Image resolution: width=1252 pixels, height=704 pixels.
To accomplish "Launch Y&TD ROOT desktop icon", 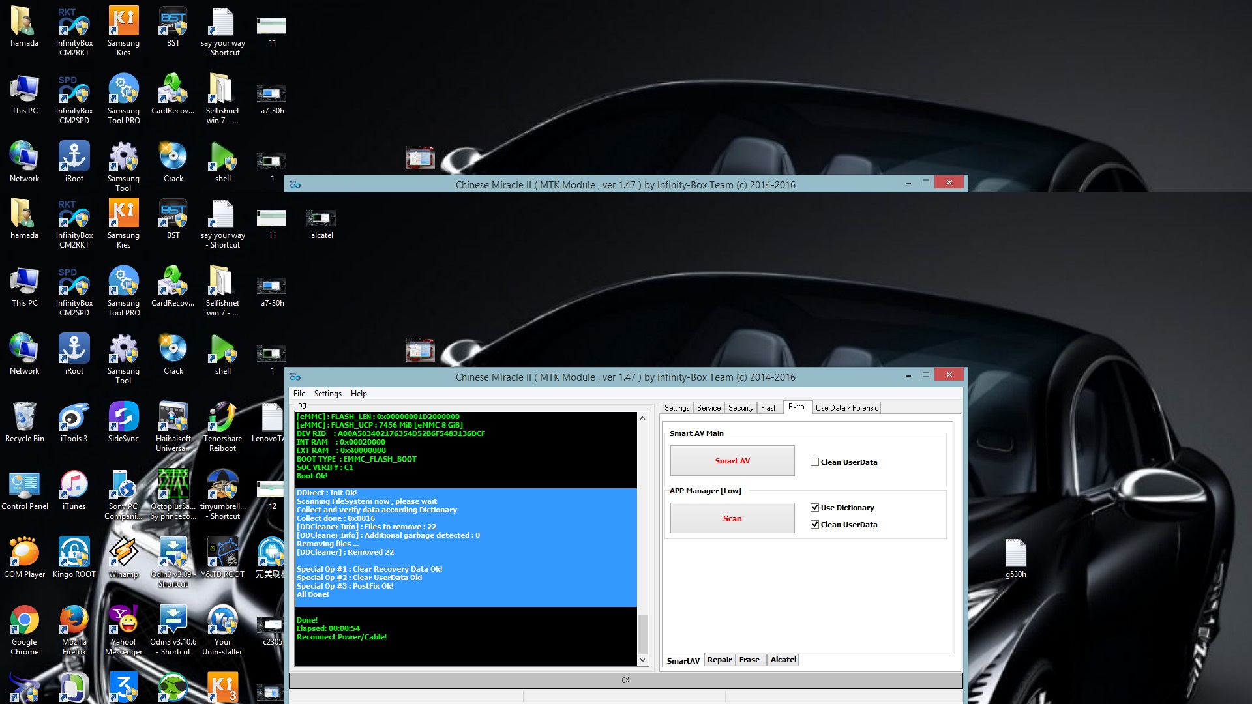I will (222, 558).
